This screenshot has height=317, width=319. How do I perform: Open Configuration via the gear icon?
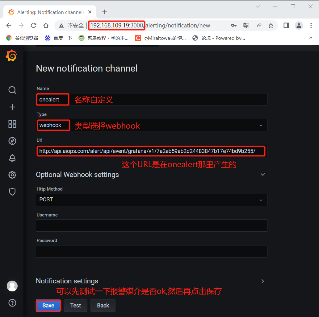(12, 175)
